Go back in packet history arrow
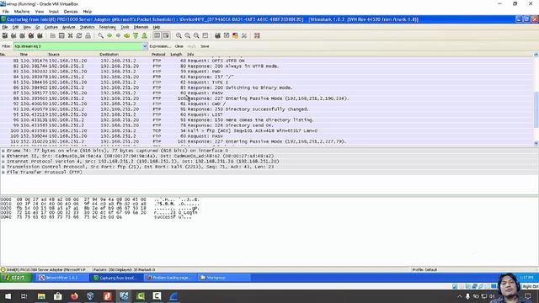539x303 pixels. coord(109,35)
